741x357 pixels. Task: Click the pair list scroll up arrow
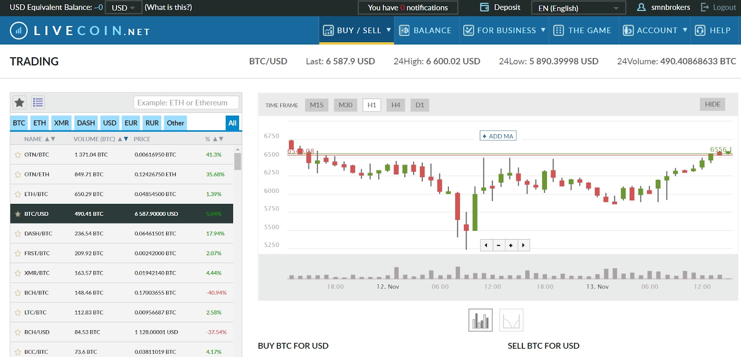(x=238, y=150)
